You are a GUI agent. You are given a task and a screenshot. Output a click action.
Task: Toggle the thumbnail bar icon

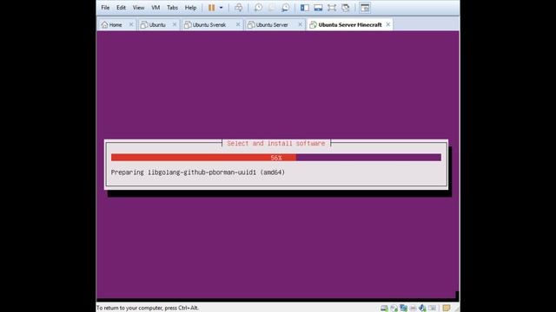318,8
